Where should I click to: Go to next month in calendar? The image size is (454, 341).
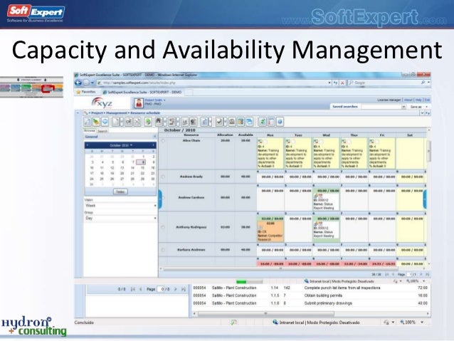point(153,145)
